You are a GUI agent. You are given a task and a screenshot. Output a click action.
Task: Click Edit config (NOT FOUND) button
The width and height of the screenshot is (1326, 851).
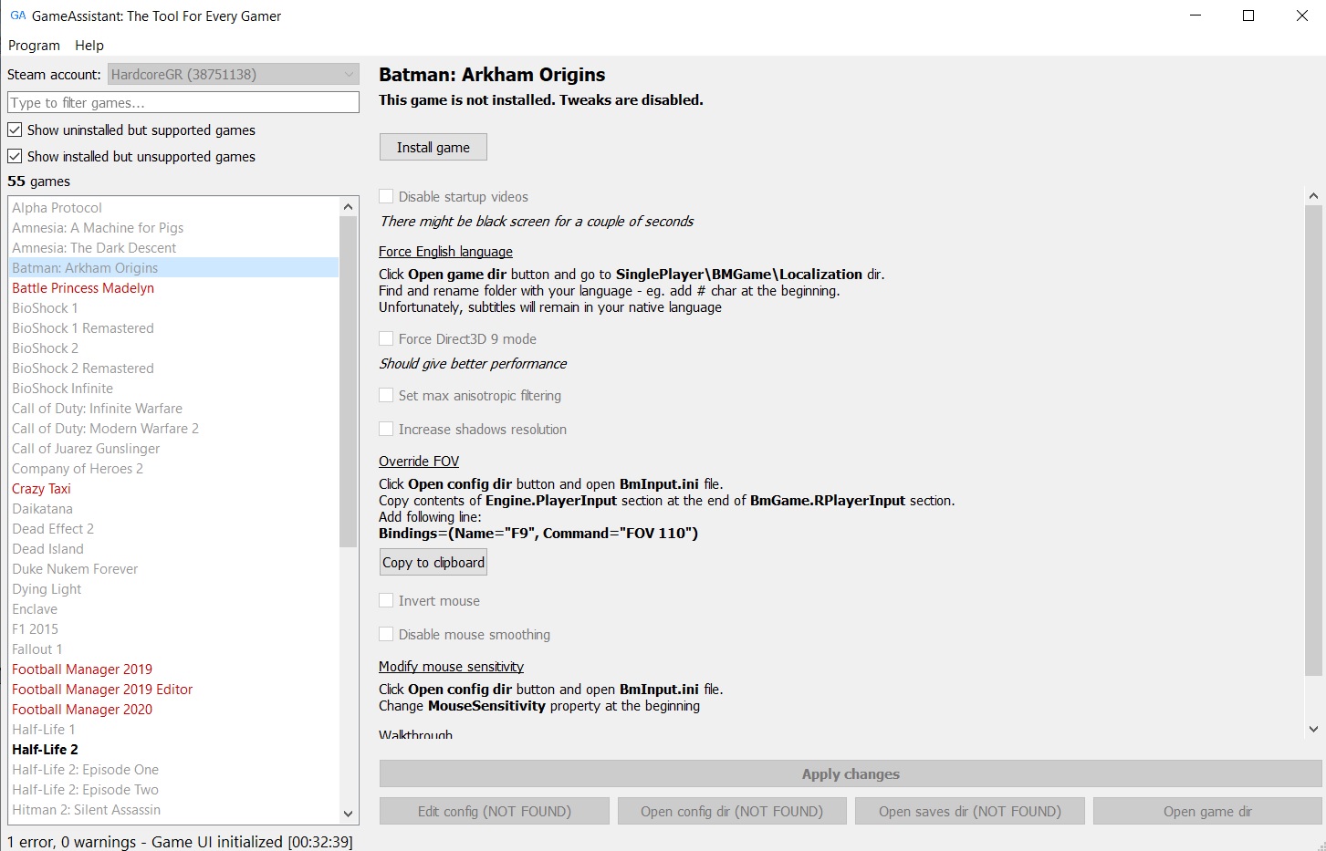click(495, 811)
